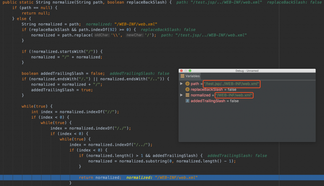Viewport: 324px width, 186px height.
Task: Expand the path variable tree node
Action: pyautogui.click(x=181, y=84)
